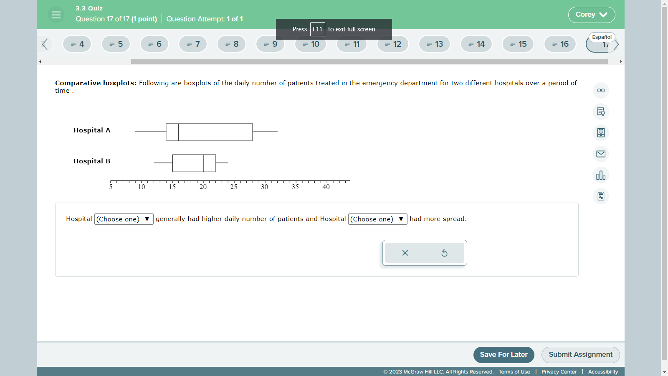Switch language to Español
The height and width of the screenshot is (376, 668).
tap(602, 37)
